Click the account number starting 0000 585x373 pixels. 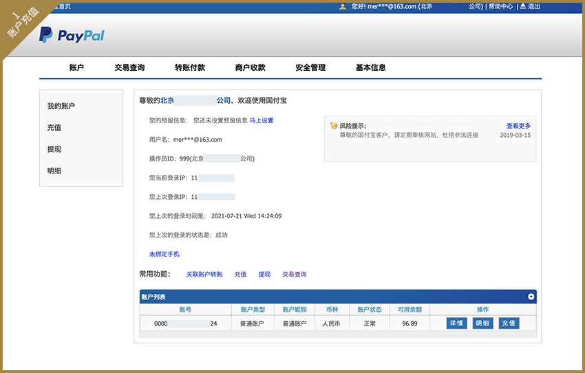pyautogui.click(x=185, y=323)
